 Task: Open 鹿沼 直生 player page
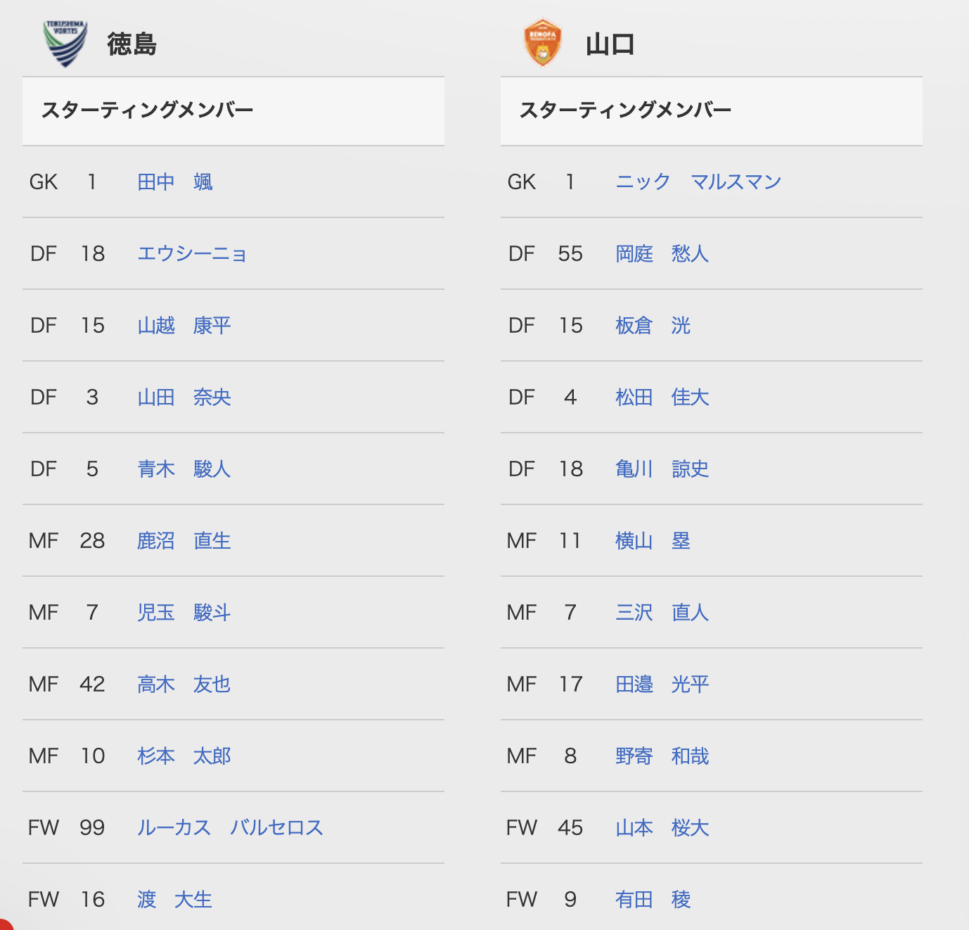pyautogui.click(x=184, y=541)
